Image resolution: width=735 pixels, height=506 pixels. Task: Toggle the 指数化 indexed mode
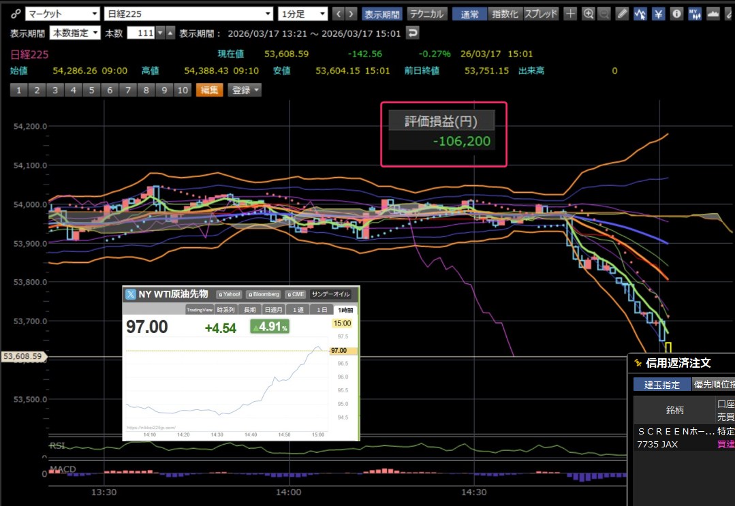pos(505,14)
